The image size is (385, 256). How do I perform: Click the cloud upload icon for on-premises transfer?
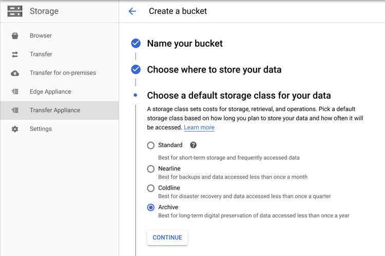(15, 73)
